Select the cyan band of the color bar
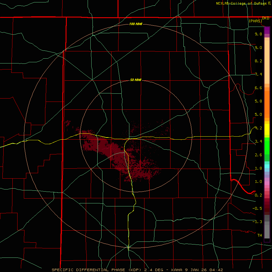This screenshot has width=272, height=272. point(267,166)
